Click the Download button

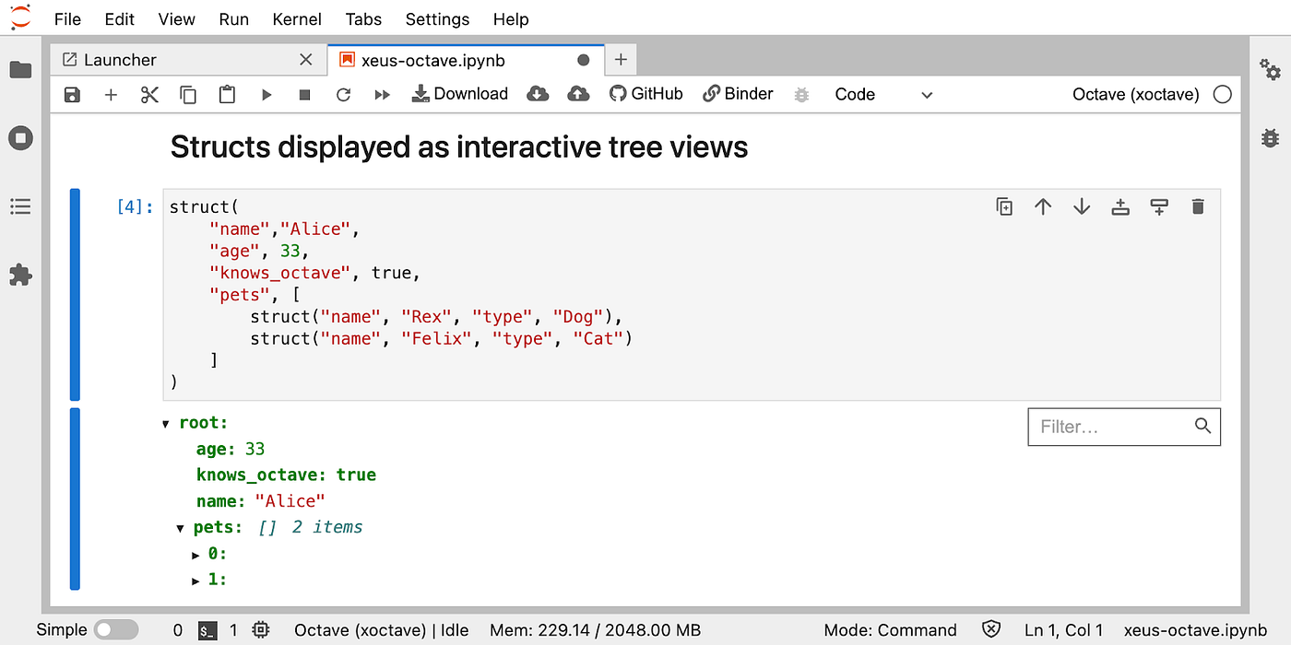[460, 94]
